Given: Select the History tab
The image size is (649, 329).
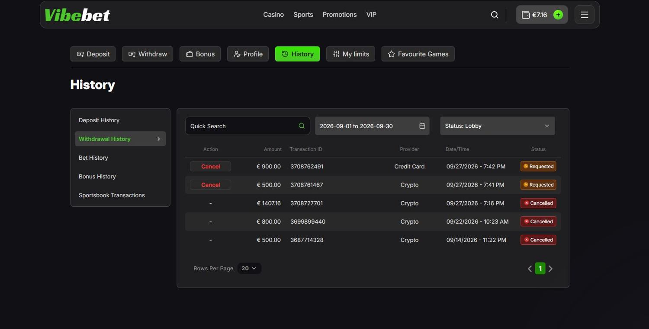Looking at the screenshot, I should [298, 54].
